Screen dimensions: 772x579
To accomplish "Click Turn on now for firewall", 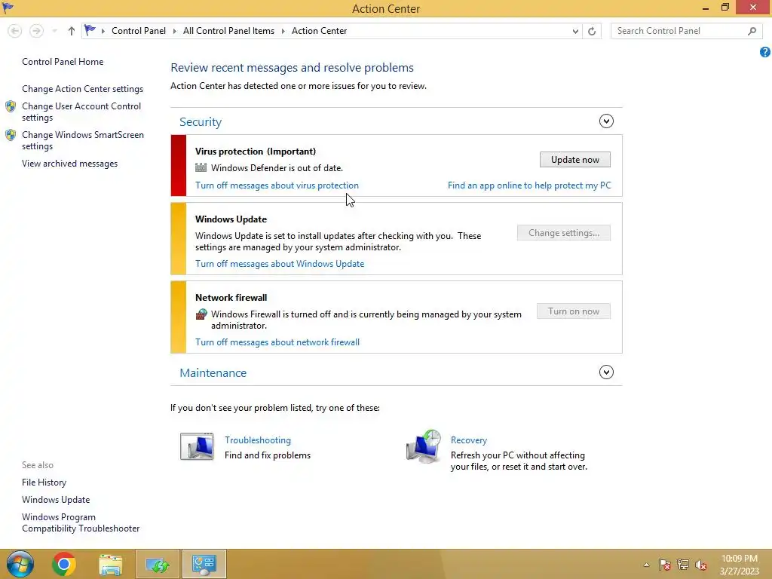I will [574, 311].
